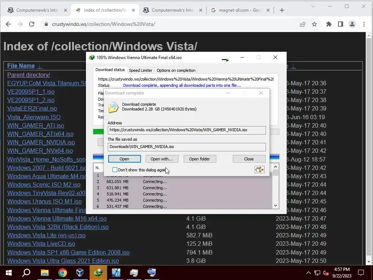373x280 pixels.
Task: Click connections list scroll down arrow
Action: tap(275, 206)
